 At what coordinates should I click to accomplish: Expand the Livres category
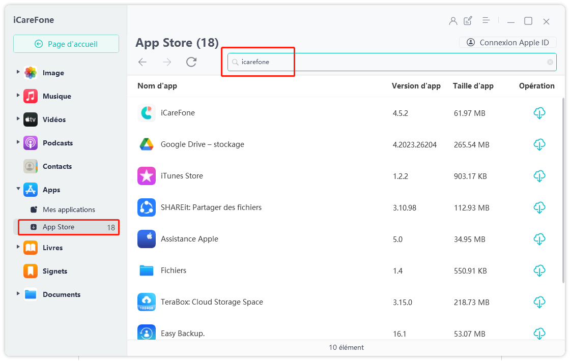pos(18,247)
